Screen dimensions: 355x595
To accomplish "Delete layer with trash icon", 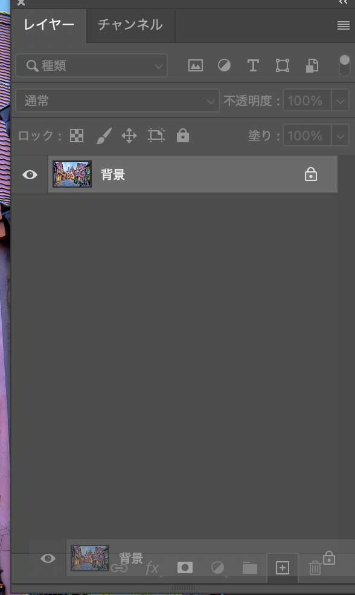I will tap(315, 568).
